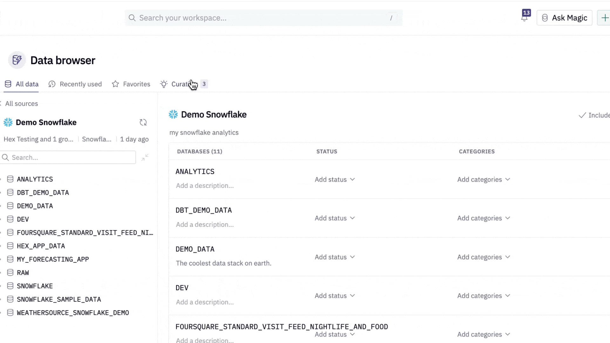This screenshot has width=610, height=343.
Task: Click the database icon beside DBT_DEMO_DATA
Action: [x=10, y=192]
